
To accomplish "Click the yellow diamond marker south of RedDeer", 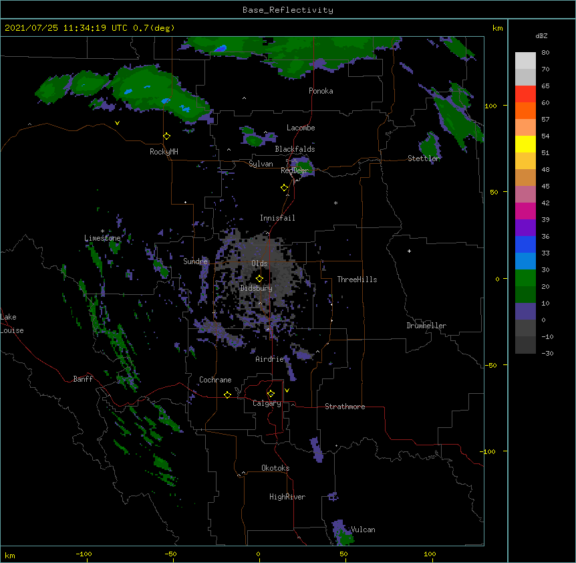I will (x=284, y=188).
